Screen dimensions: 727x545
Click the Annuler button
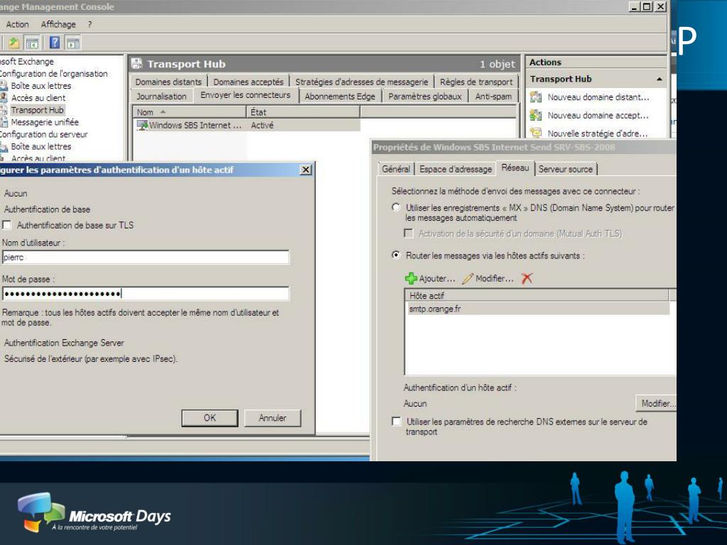pyautogui.click(x=272, y=418)
